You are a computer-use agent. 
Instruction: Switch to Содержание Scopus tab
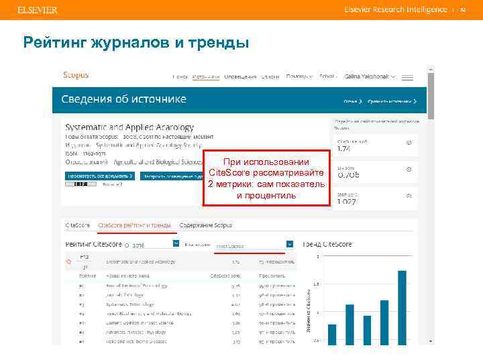pos(205,225)
